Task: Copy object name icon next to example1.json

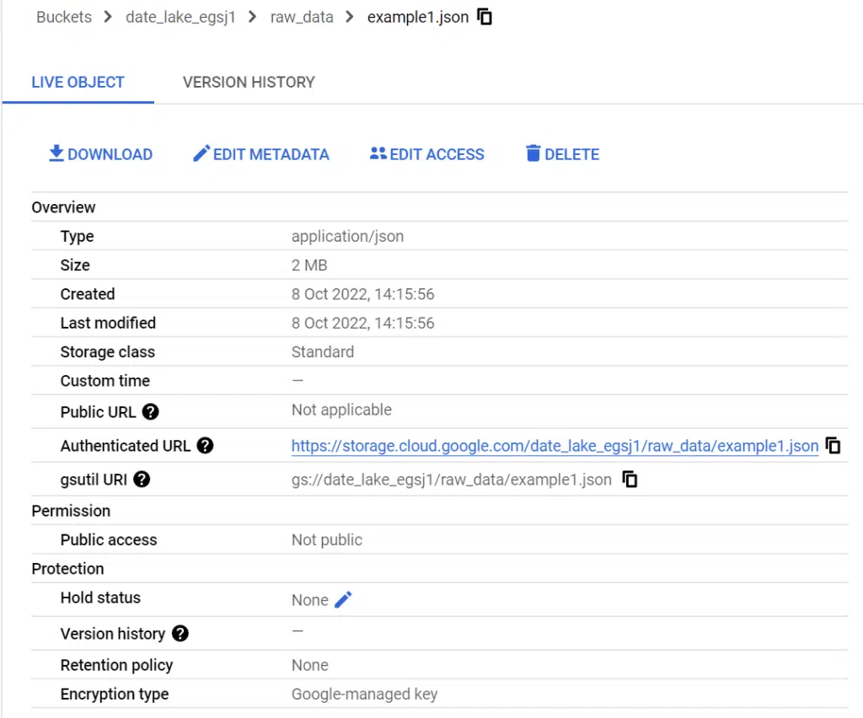Action: pos(485,17)
